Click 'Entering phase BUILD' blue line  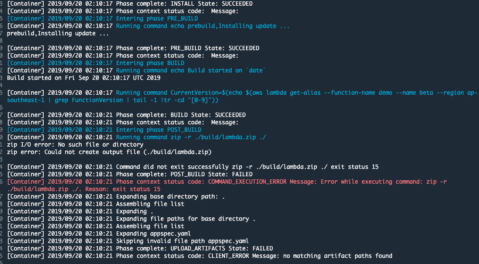pos(96,63)
